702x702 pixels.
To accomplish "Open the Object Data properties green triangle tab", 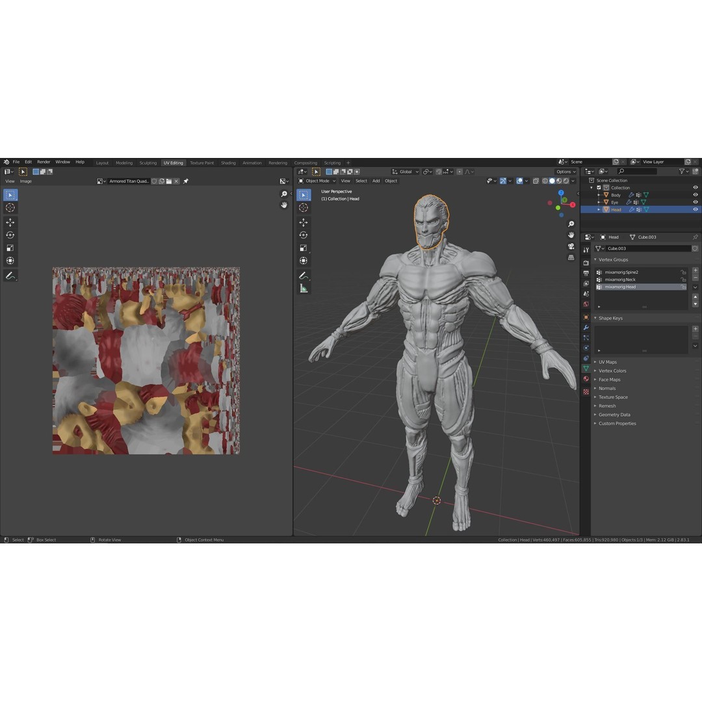I will tap(586, 369).
